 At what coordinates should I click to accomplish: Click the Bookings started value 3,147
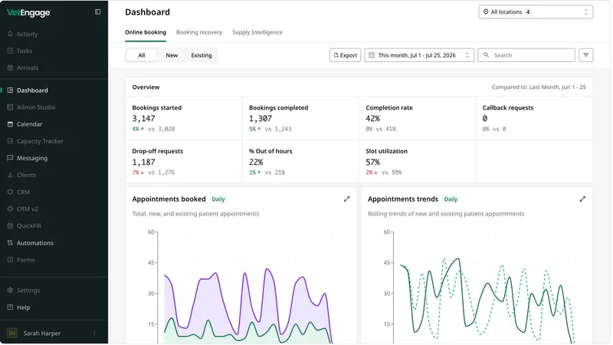(x=143, y=119)
